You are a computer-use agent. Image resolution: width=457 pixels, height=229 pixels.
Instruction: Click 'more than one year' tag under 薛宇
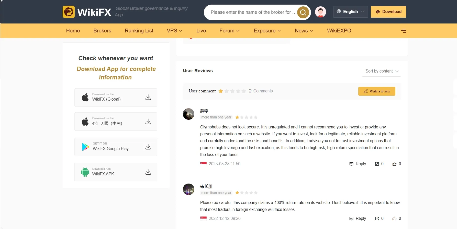216,117
